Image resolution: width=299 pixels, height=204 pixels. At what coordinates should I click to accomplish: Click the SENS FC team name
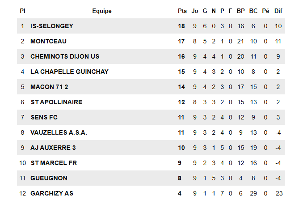[x=44, y=117]
